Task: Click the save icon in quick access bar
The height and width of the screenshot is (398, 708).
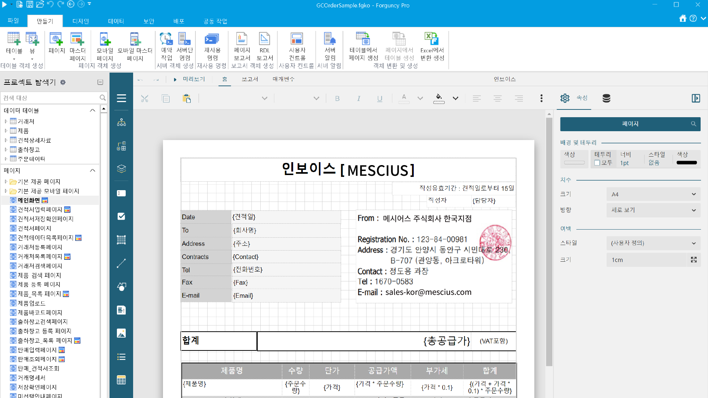Action: coord(30,4)
